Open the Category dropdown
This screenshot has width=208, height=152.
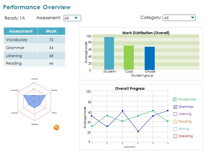pyautogui.click(x=179, y=18)
